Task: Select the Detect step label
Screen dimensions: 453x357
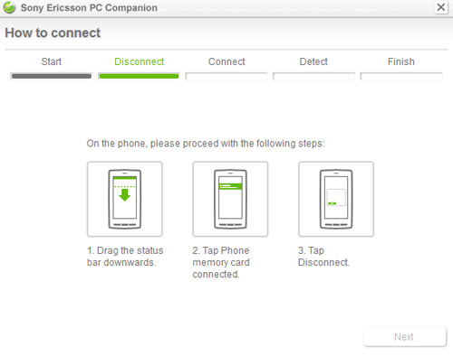Action: point(313,61)
